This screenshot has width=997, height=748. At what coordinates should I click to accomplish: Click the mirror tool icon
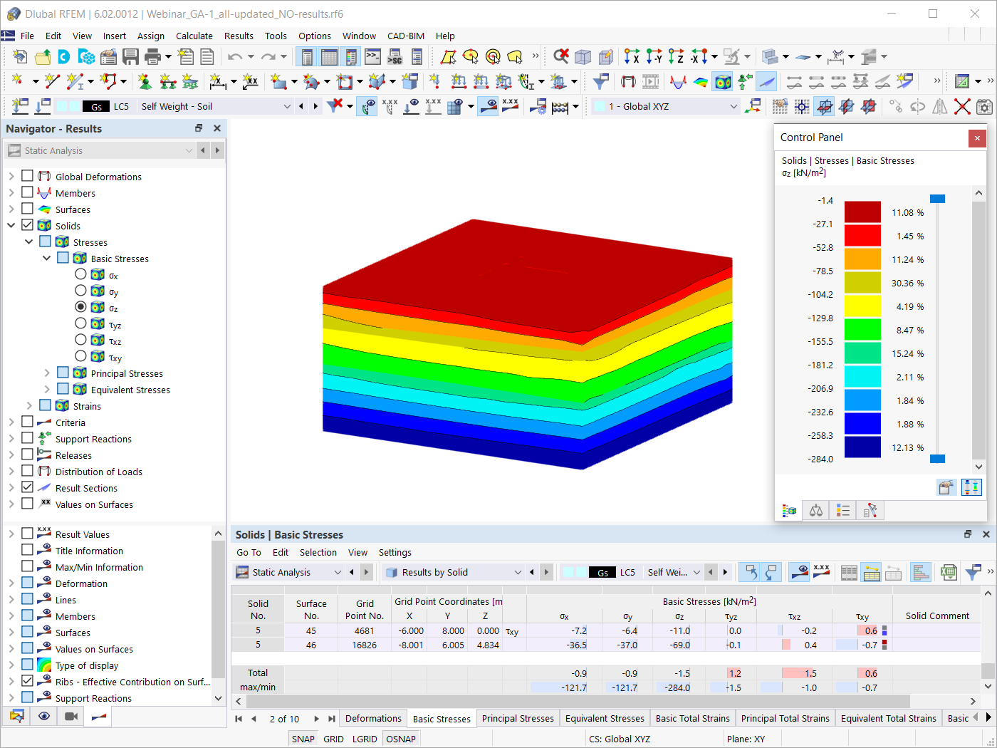(940, 107)
